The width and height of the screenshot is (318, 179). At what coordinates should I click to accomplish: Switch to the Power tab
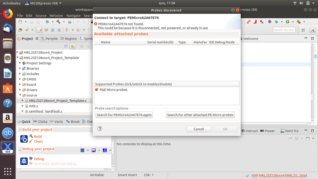267,131
